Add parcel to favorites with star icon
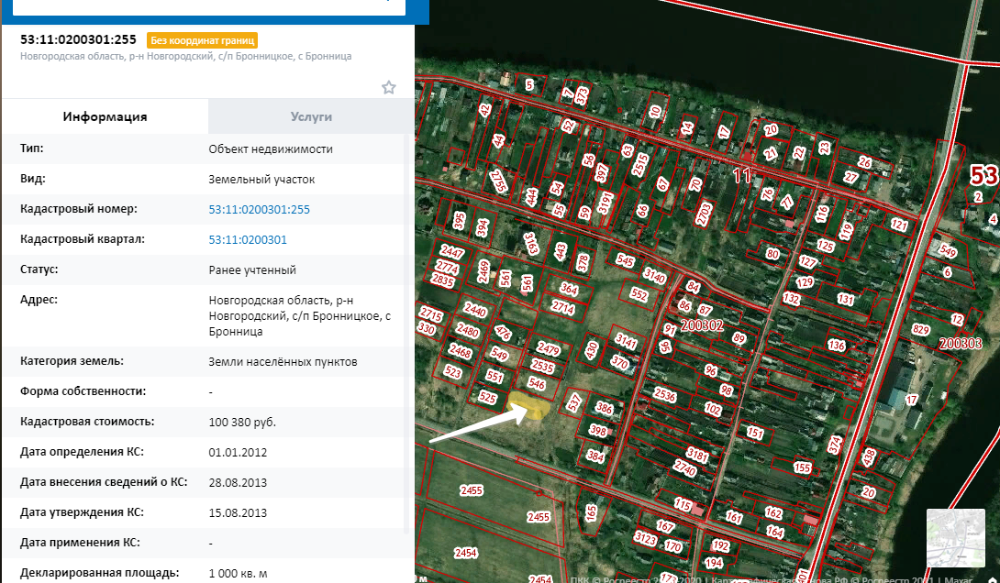Image resolution: width=1000 pixels, height=583 pixels. coord(388,87)
